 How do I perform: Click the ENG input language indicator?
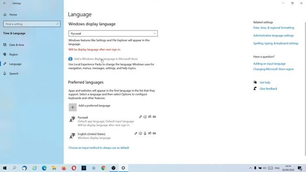277,168
